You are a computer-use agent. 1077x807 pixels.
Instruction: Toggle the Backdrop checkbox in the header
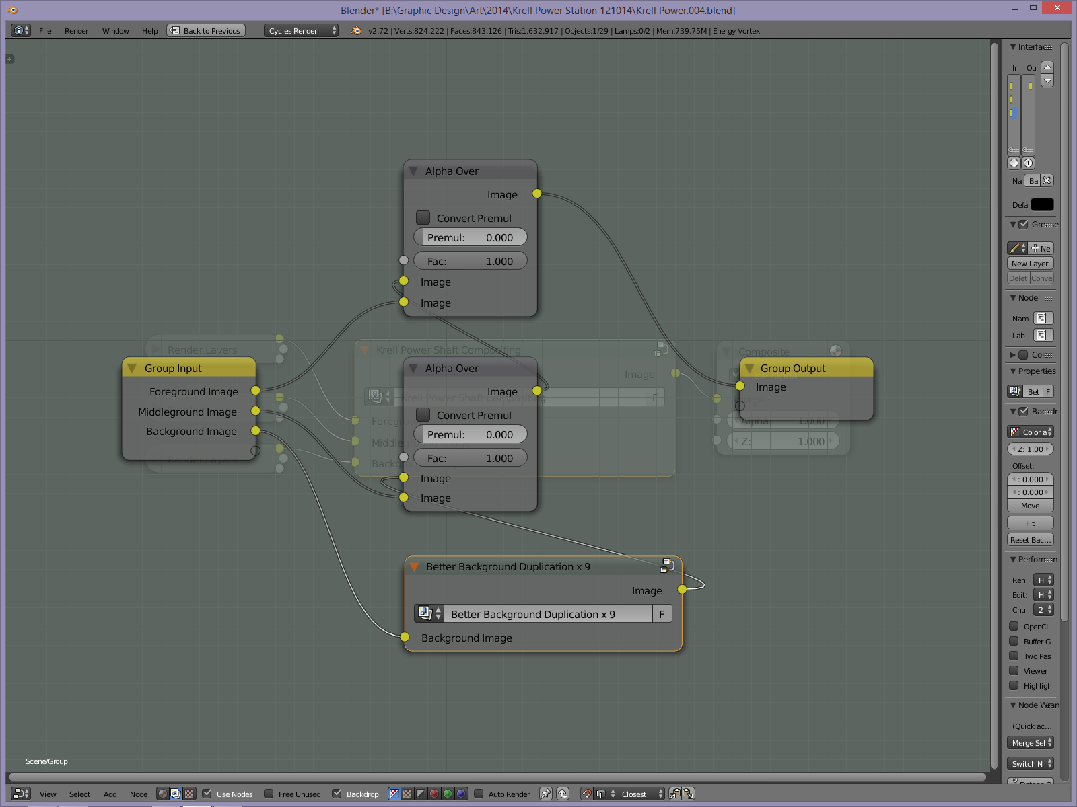tap(337, 794)
